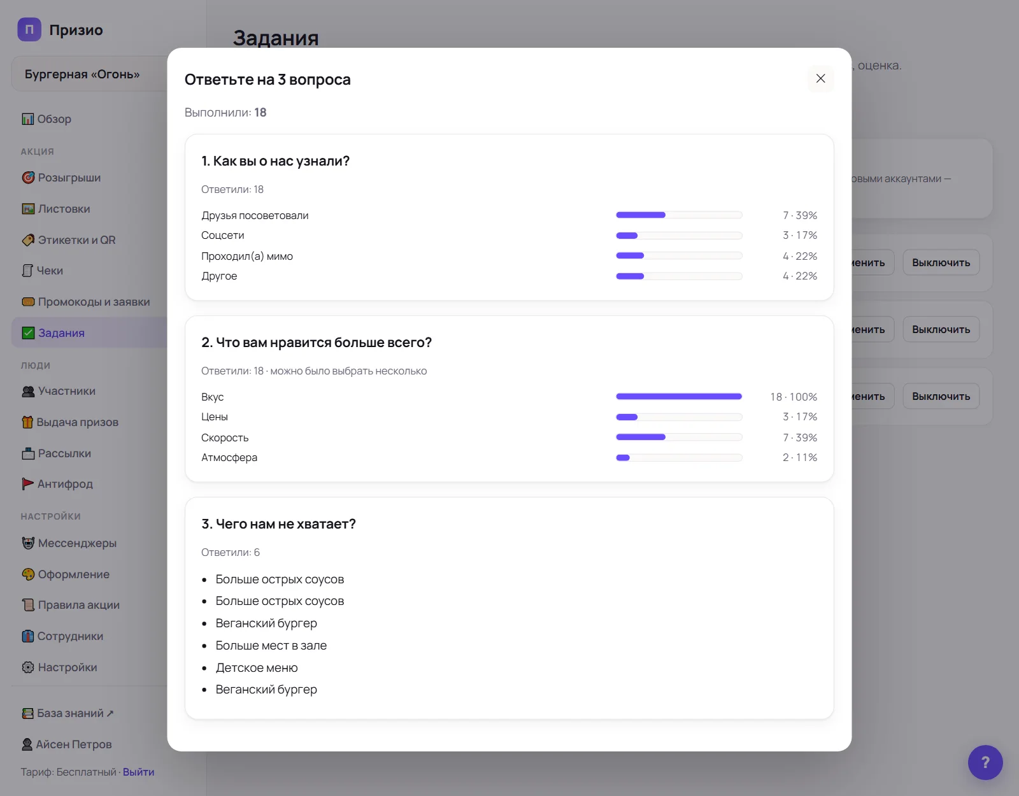Click question heading Как вы о нас узнали

click(275, 161)
